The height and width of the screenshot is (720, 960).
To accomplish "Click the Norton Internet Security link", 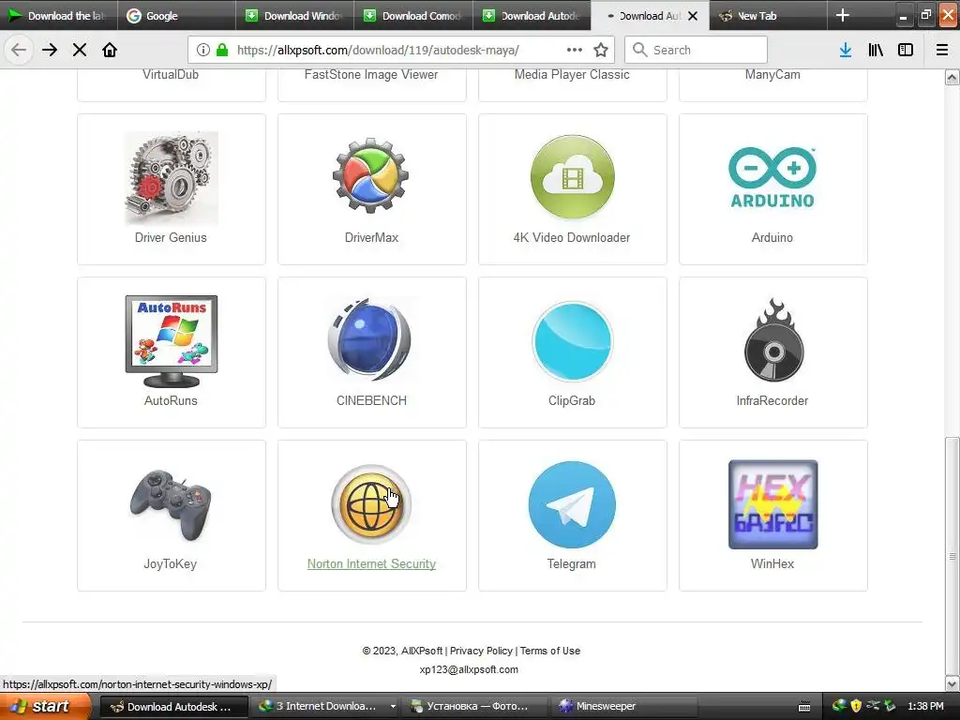I will click(x=371, y=563).
